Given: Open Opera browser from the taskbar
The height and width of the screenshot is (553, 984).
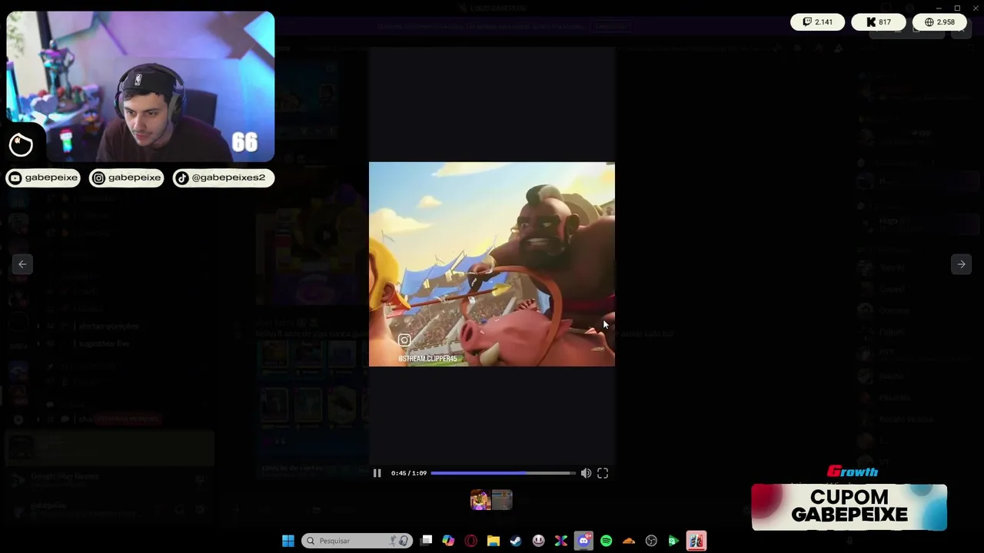Looking at the screenshot, I should pyautogui.click(x=470, y=541).
